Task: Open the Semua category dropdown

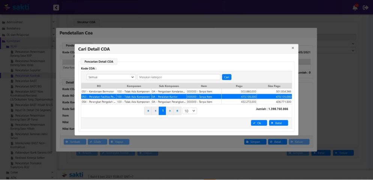Action: pos(111,77)
